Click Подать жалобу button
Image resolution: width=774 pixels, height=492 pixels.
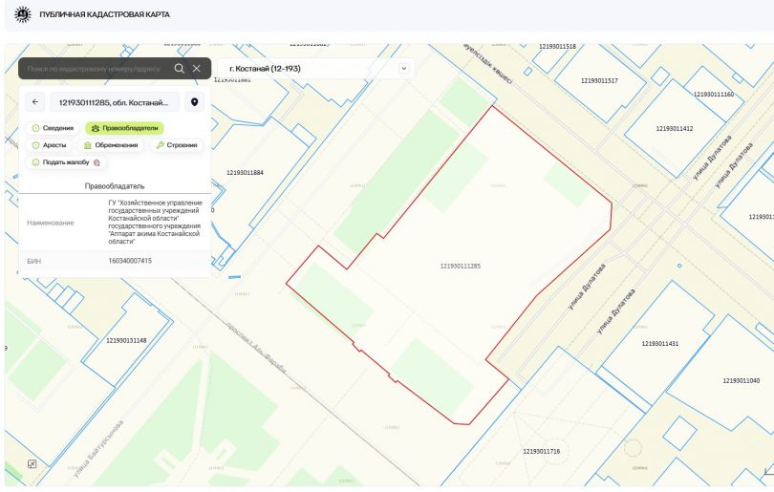65,162
